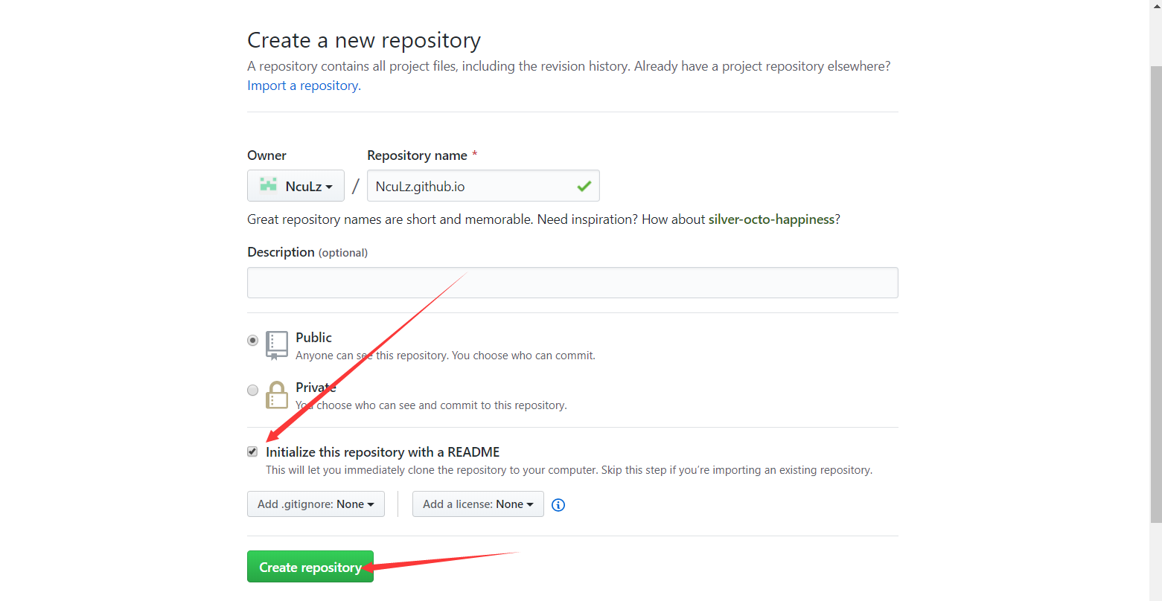Click the Create a new repository heading

coord(364,40)
